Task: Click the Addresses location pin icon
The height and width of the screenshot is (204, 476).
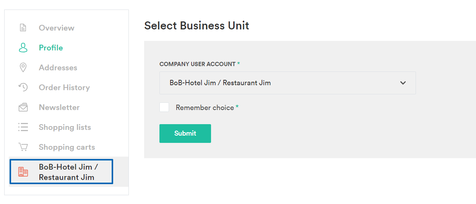Action: [23, 68]
